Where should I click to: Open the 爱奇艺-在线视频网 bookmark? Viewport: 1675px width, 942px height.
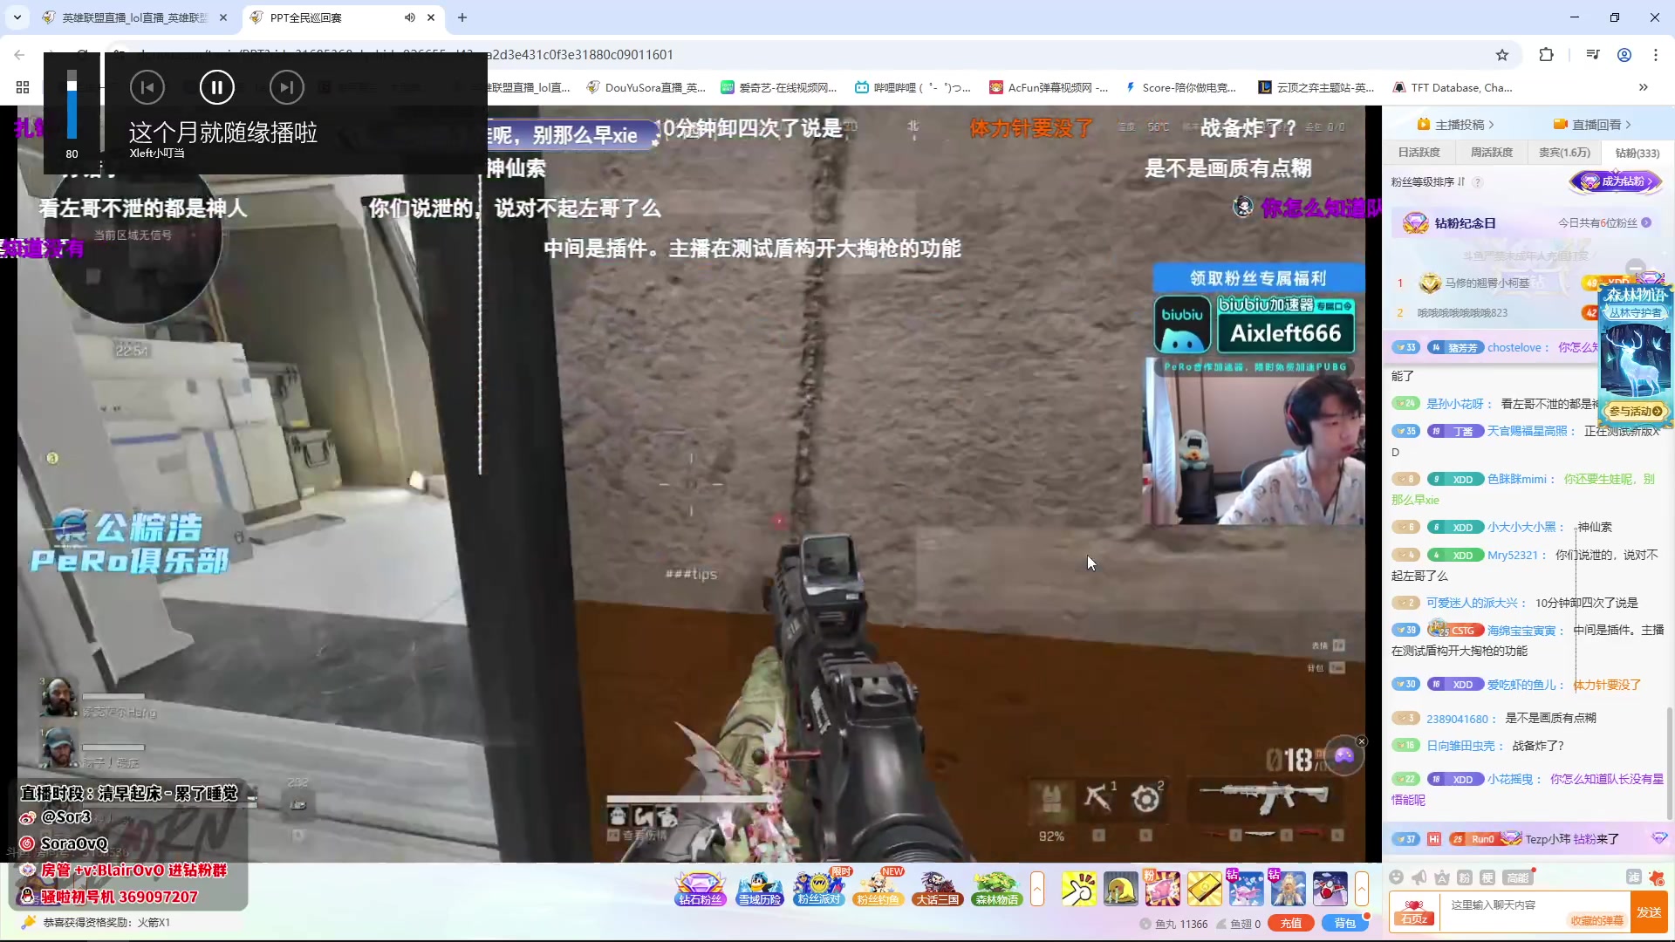coord(778,87)
